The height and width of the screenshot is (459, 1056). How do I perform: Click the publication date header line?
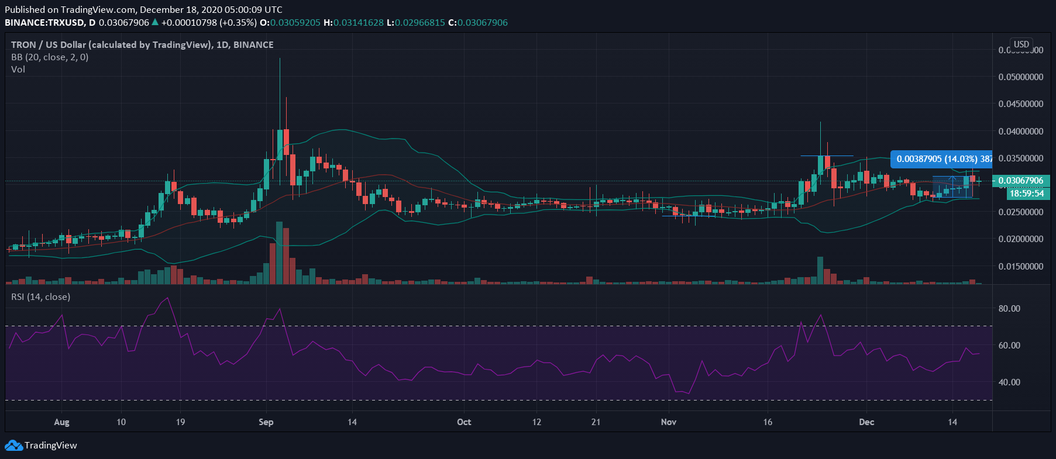click(143, 10)
